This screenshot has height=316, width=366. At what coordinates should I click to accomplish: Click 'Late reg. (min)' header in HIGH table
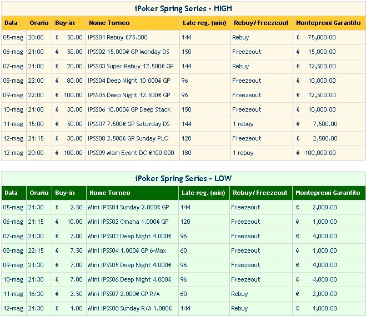coord(204,23)
